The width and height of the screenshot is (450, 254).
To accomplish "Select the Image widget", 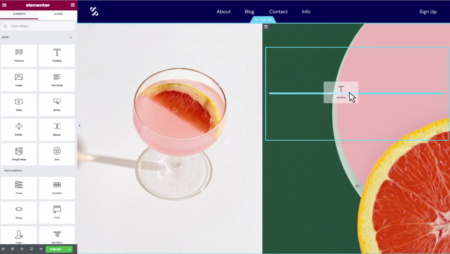I will pos(19,80).
